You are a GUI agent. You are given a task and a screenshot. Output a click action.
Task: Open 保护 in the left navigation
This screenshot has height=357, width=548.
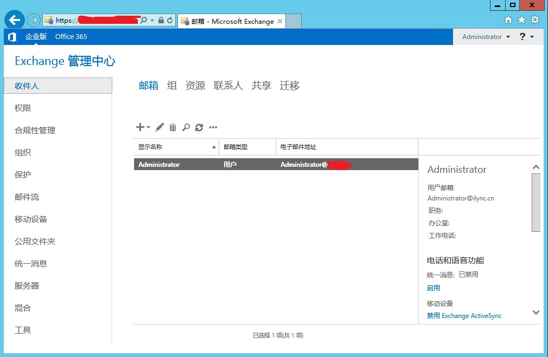click(23, 175)
